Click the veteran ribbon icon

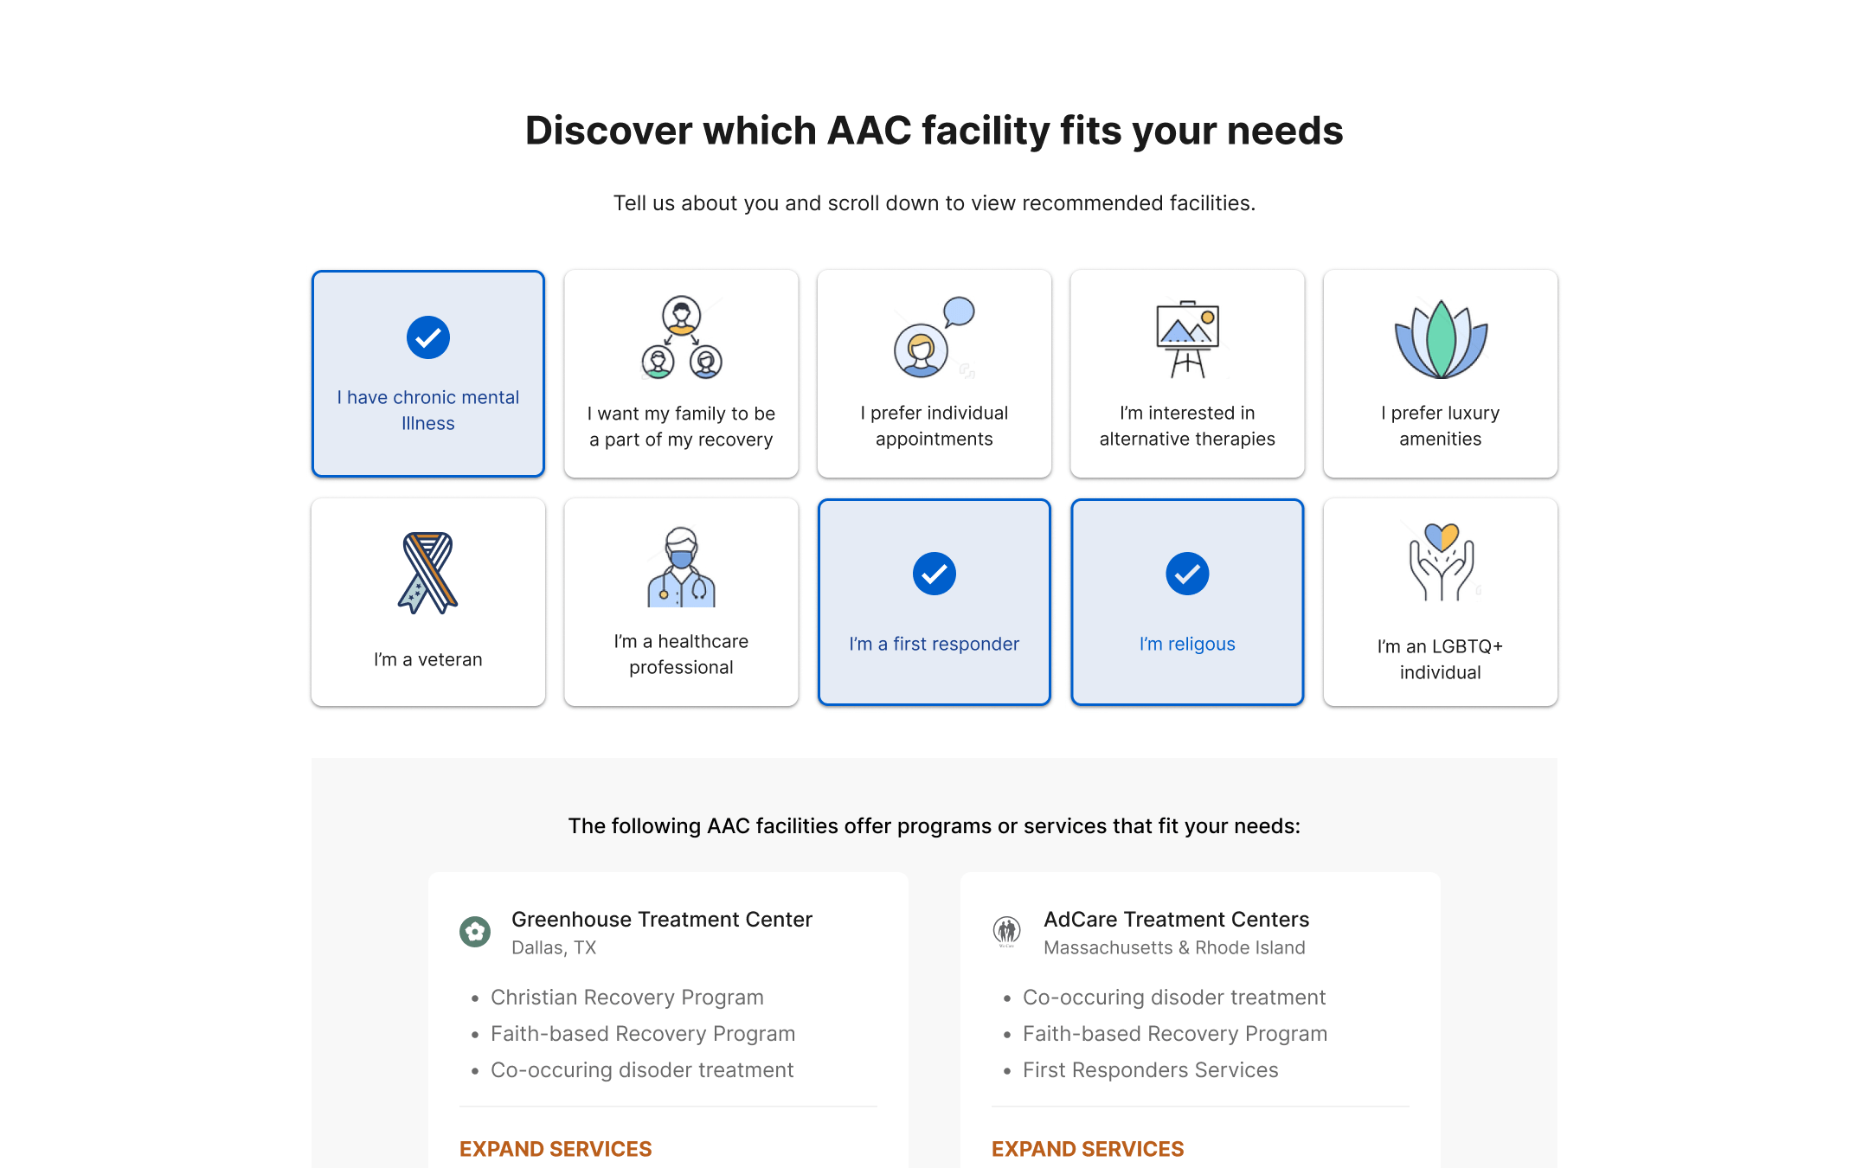pos(428,573)
